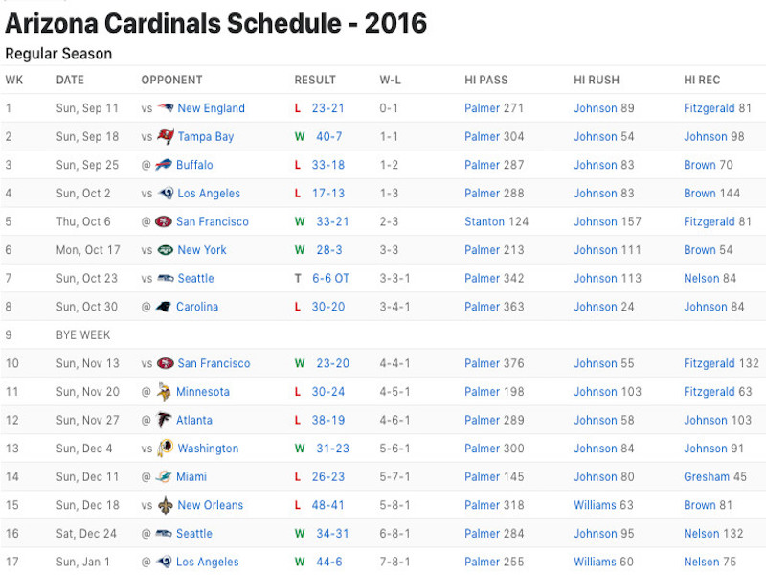Click the Washington team logo icon
Screen dimensions: 766x575
[165, 448]
